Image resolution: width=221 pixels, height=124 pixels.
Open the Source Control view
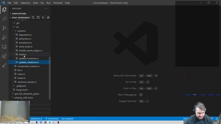(x=4, y=28)
